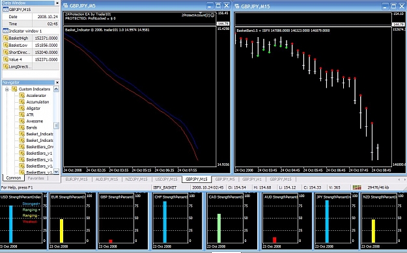407x253 pixels.
Task: Click the GBP strength red bar
Action: 111,241
